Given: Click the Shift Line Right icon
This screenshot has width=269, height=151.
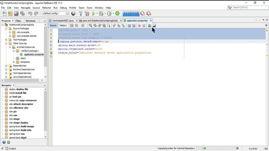Looking at the screenshot, I should pyautogui.click(x=134, y=26).
